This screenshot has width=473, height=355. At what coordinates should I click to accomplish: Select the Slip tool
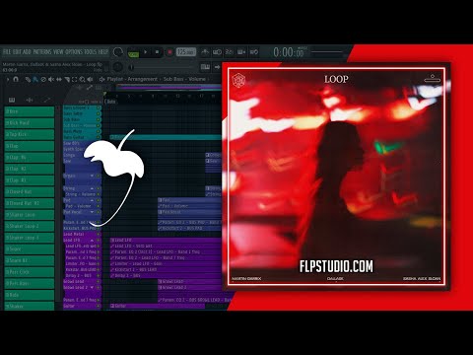tap(59, 79)
